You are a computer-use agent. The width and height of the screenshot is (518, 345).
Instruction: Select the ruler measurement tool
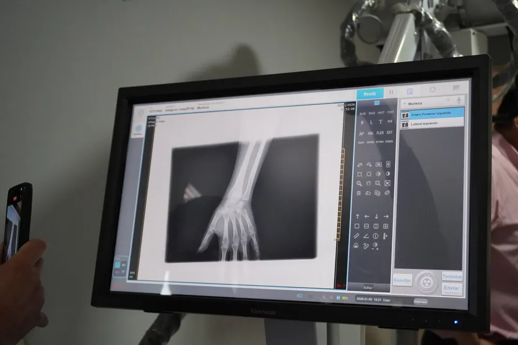coord(356,236)
